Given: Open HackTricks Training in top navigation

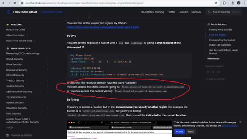Looking at the screenshot, I should [152, 12].
